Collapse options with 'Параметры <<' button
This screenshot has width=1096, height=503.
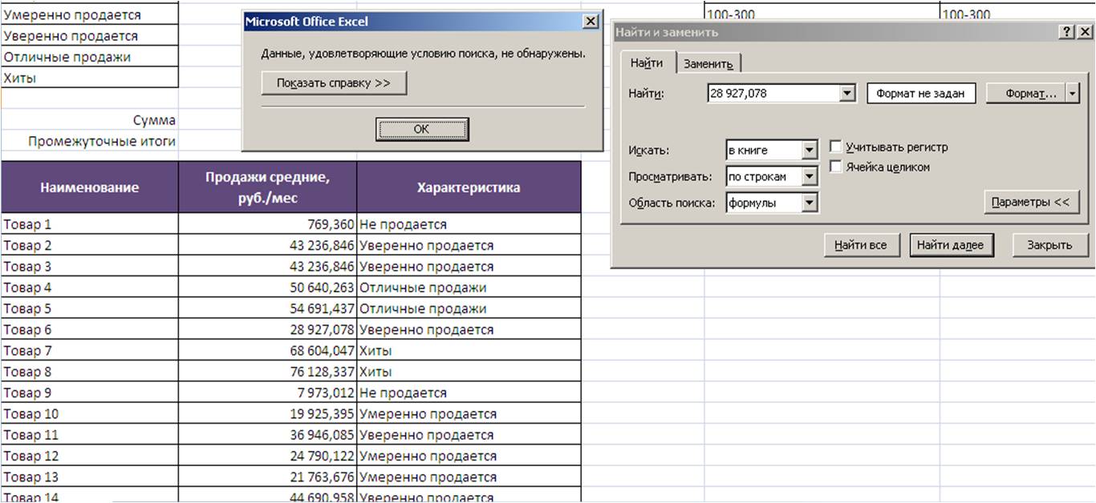1030,202
